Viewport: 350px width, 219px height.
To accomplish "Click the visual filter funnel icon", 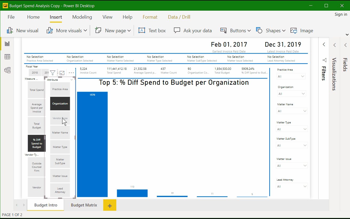I will [x=53, y=72].
